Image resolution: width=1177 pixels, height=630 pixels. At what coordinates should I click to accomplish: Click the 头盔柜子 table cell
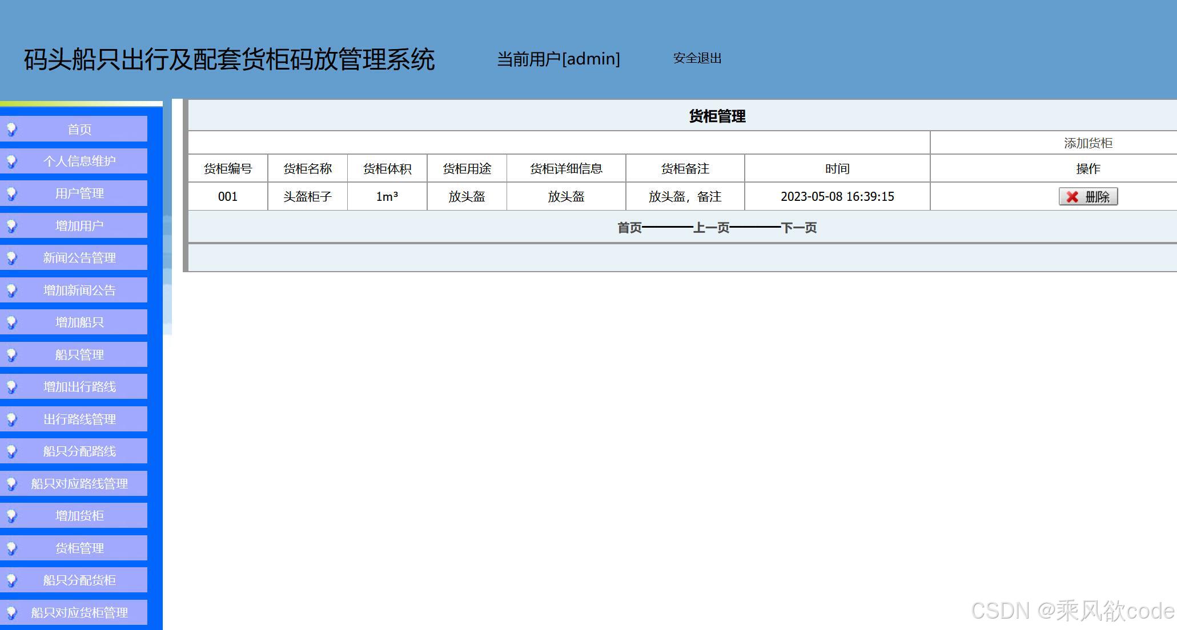pyautogui.click(x=307, y=196)
